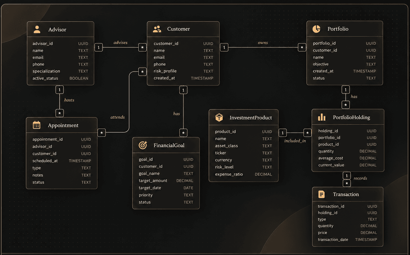410x255 pixels.
Task: Click the 'has' label below Portfolio
Action: tap(354, 97)
